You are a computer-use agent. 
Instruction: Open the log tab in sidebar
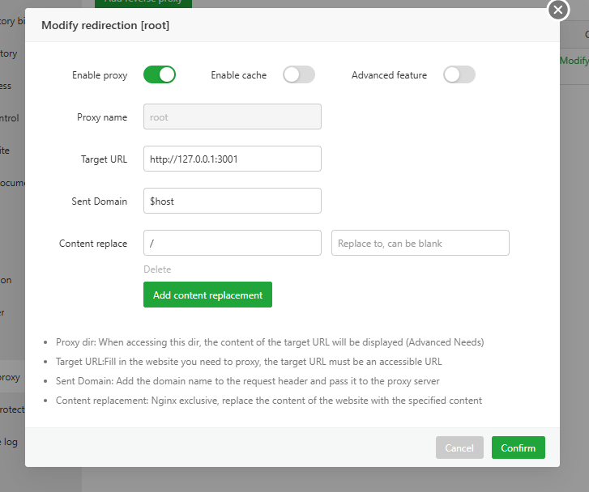pyautogui.click(x=10, y=441)
